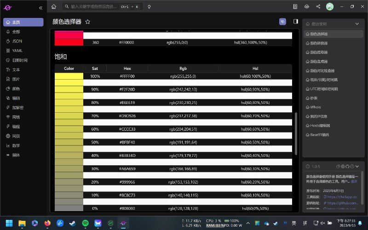
Task: Open the notes document icon in title bar
Action: click(295, 7)
